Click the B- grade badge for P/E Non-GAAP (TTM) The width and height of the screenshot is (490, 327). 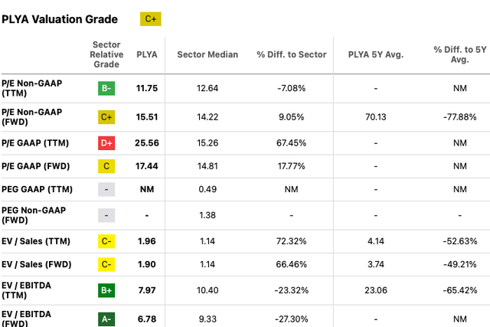tap(106, 89)
